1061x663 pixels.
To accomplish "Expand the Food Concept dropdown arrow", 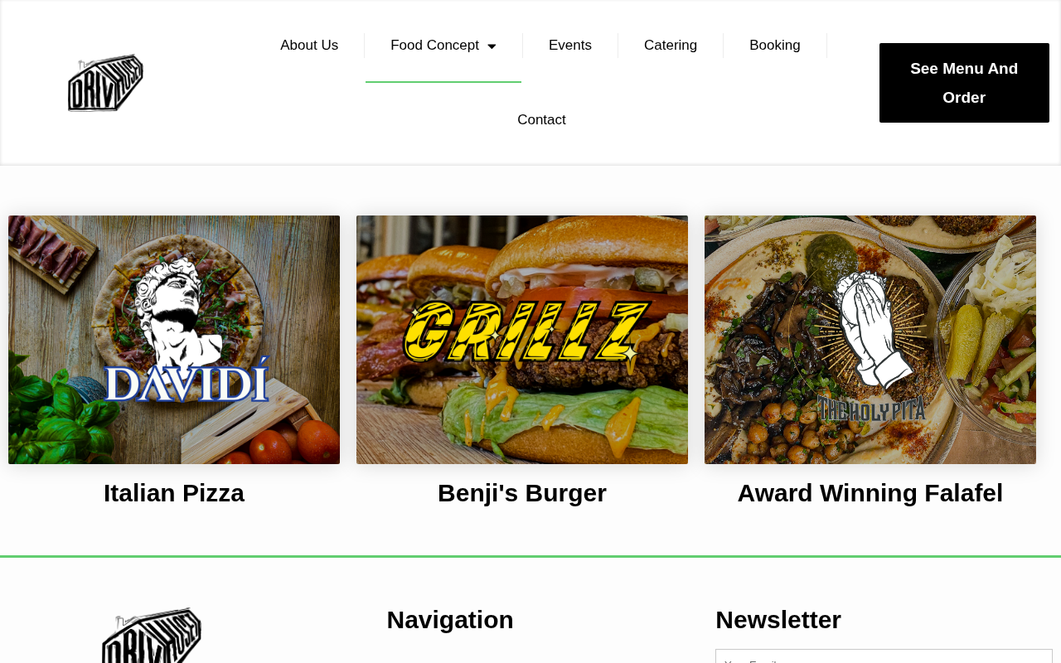I will point(492,46).
